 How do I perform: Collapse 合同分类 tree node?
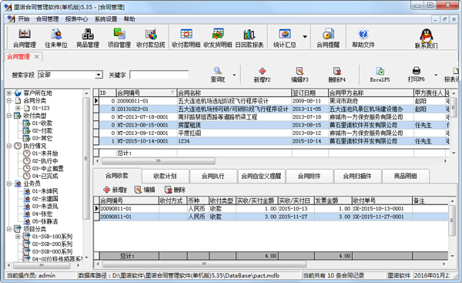pos(9,100)
